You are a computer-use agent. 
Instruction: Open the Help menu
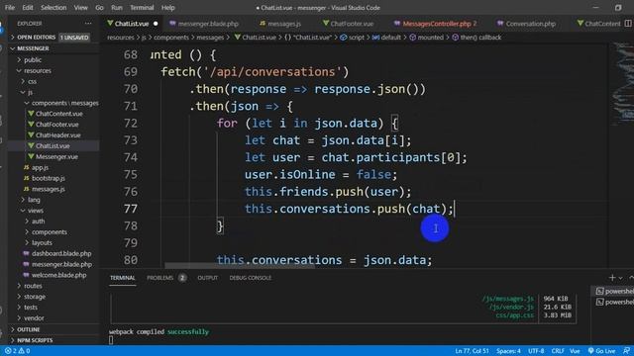pyautogui.click(x=168, y=8)
